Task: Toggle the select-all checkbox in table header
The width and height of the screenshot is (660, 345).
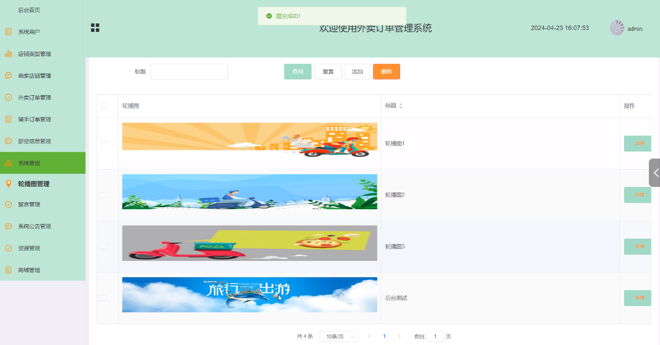Action: (x=104, y=106)
